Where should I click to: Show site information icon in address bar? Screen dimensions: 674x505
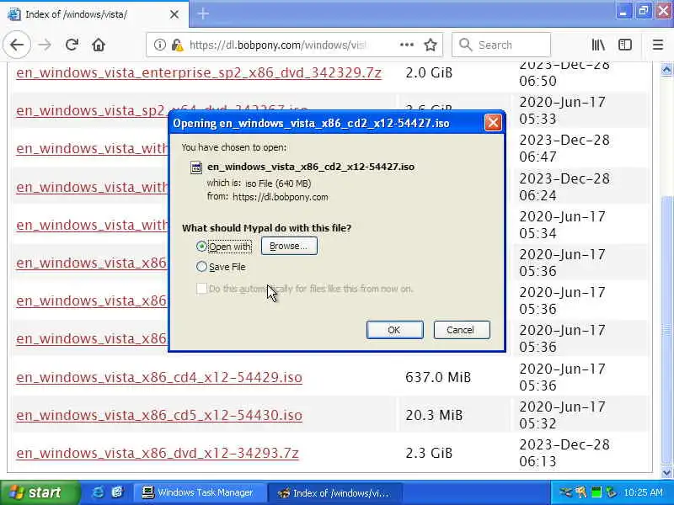[x=159, y=45]
